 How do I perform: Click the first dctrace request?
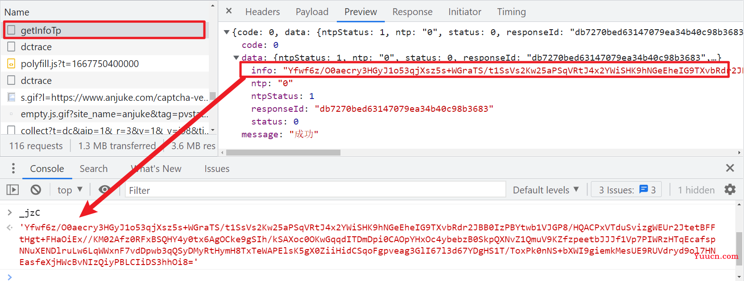tap(105, 47)
